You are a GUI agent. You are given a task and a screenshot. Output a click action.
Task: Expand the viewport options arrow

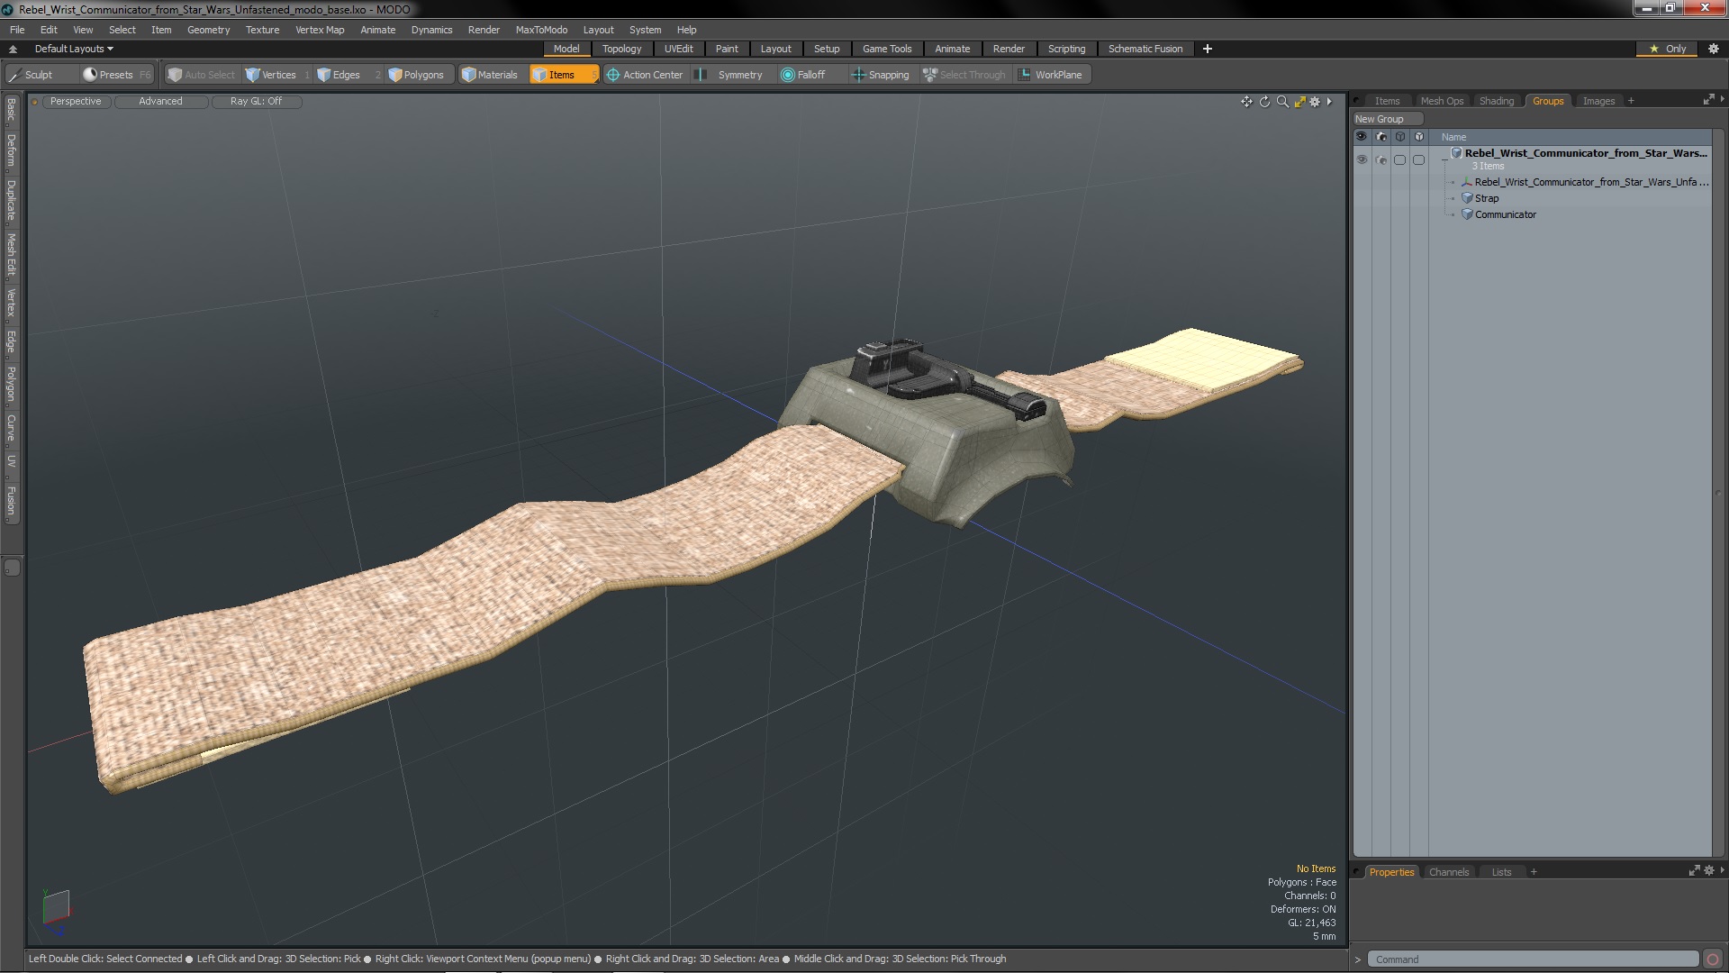coord(1329,102)
